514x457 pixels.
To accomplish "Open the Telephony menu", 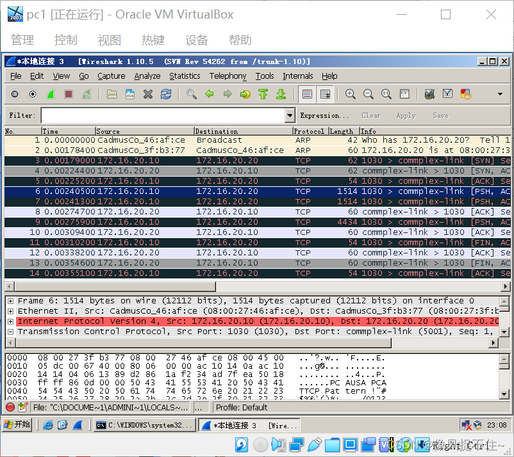I will coord(228,76).
